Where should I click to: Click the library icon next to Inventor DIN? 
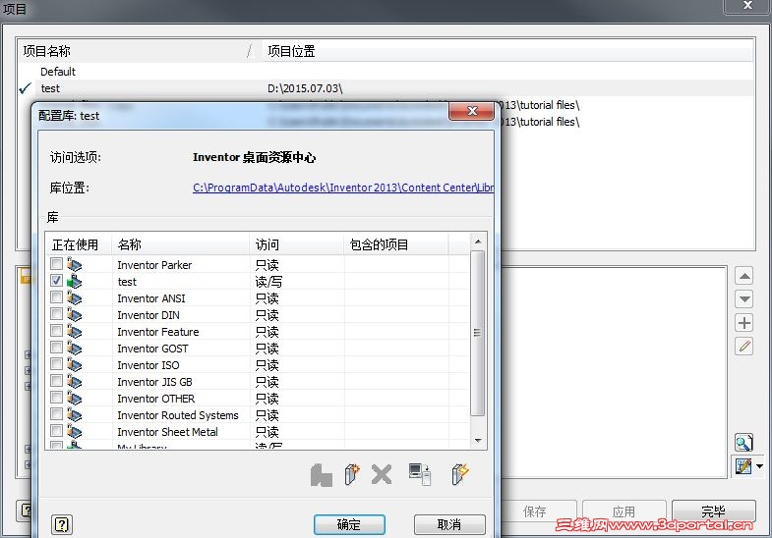[x=75, y=315]
